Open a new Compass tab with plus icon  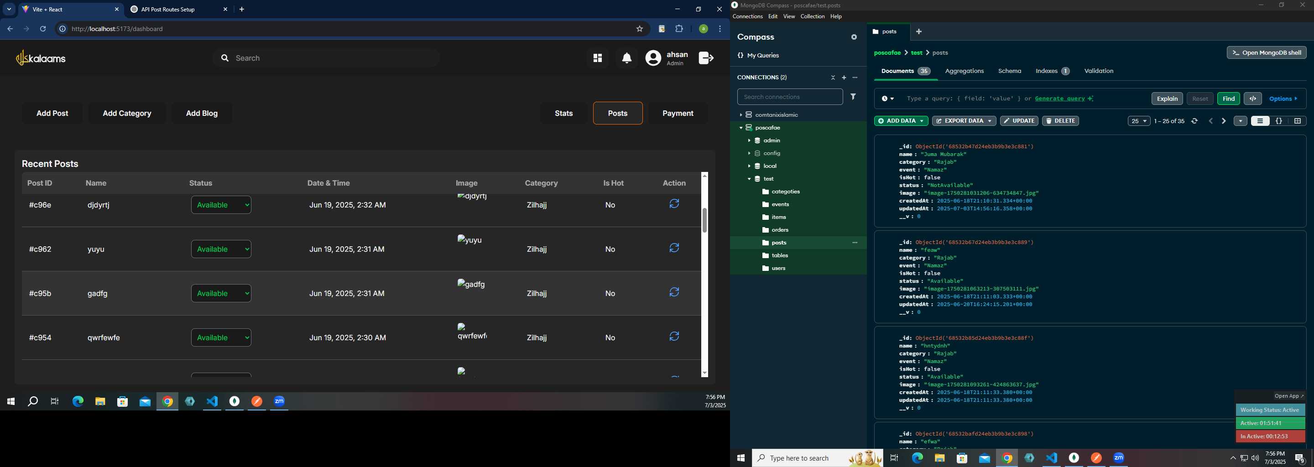click(x=919, y=31)
